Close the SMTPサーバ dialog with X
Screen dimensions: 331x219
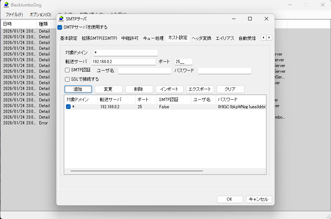(266, 19)
